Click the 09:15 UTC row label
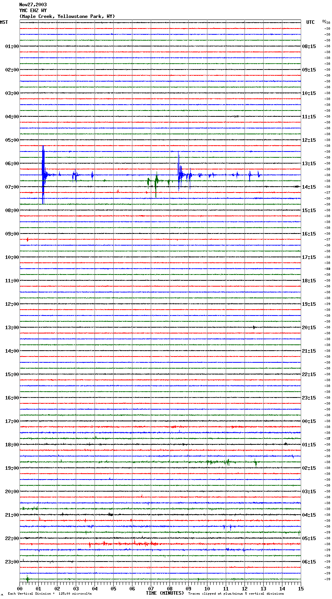The width and height of the screenshot is (332, 599). tap(309, 70)
